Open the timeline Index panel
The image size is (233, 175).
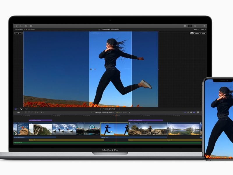(18, 112)
